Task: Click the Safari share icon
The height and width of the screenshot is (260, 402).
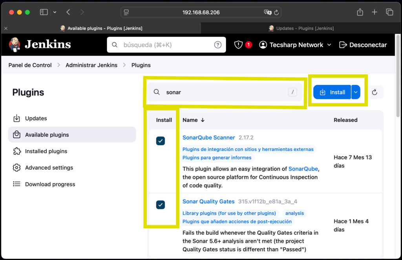Action: coord(360,12)
